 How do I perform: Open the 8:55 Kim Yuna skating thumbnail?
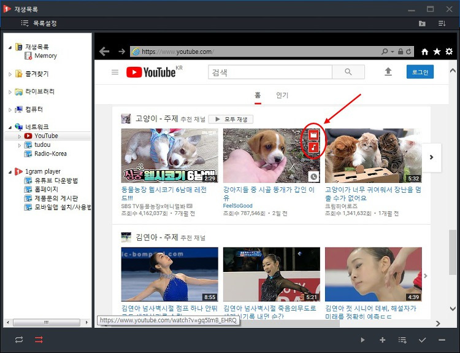pos(169,274)
